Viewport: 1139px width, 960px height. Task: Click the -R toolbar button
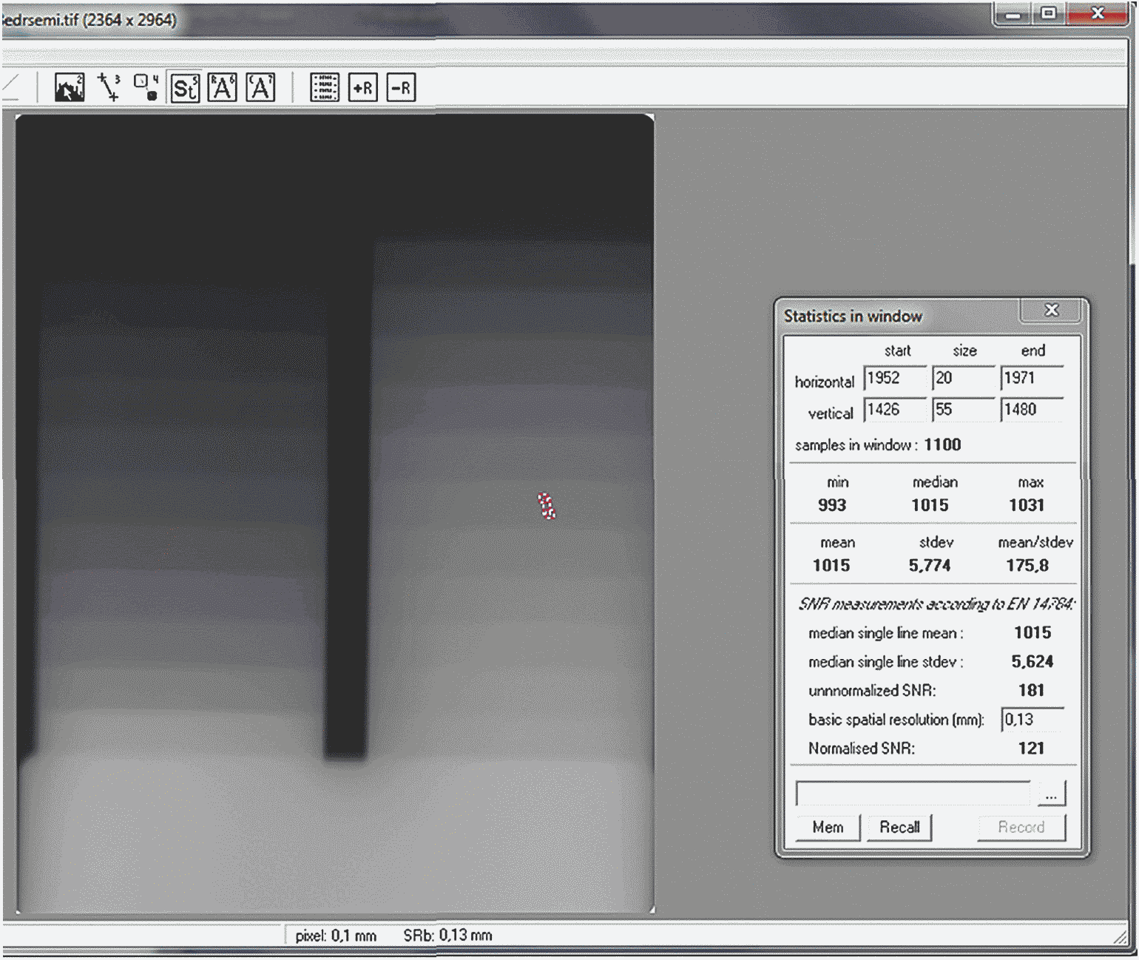(x=402, y=87)
